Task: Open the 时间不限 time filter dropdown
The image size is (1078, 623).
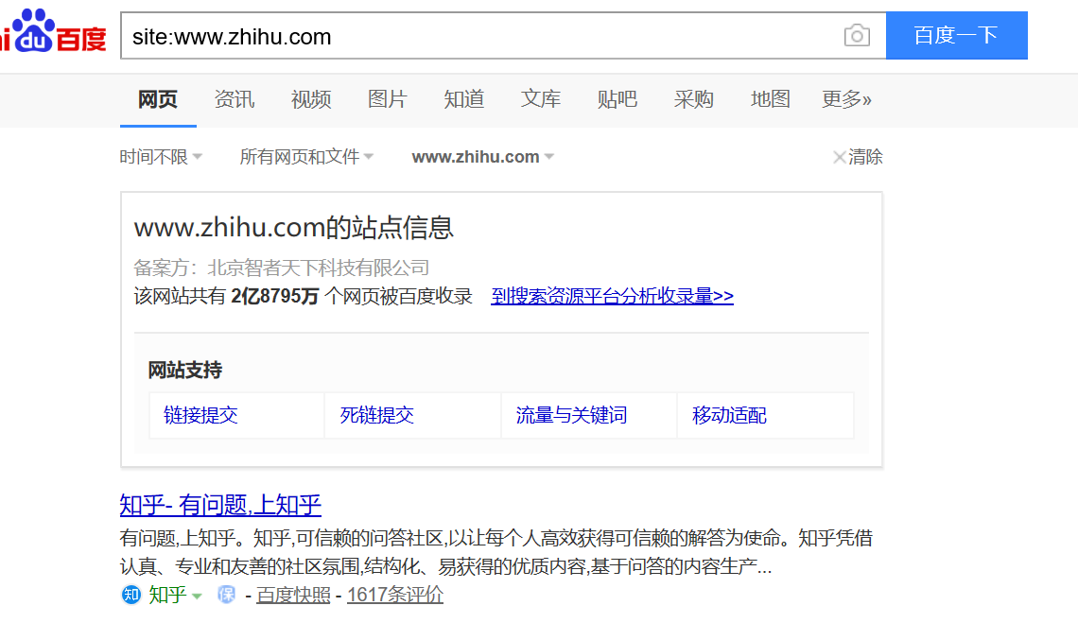Action: [161, 157]
